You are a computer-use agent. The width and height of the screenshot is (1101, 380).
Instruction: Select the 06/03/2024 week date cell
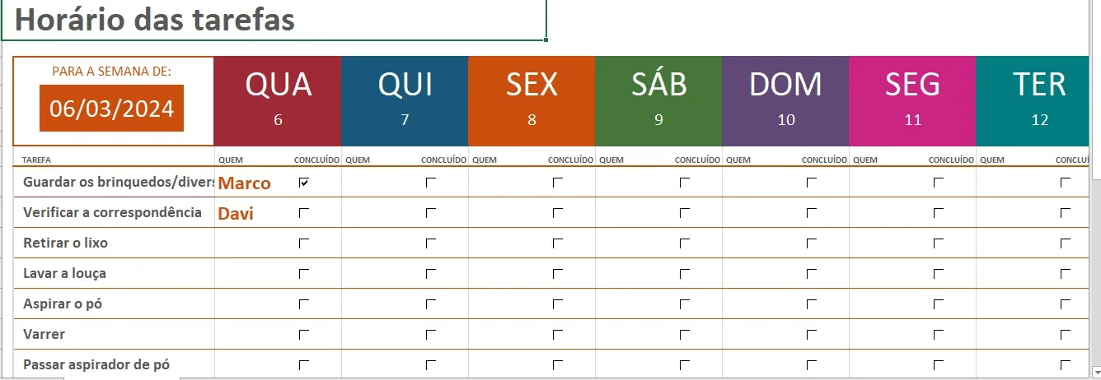tap(112, 108)
